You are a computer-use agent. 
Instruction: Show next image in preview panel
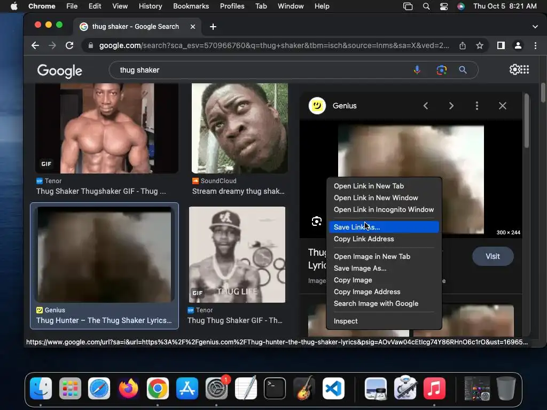(x=451, y=106)
